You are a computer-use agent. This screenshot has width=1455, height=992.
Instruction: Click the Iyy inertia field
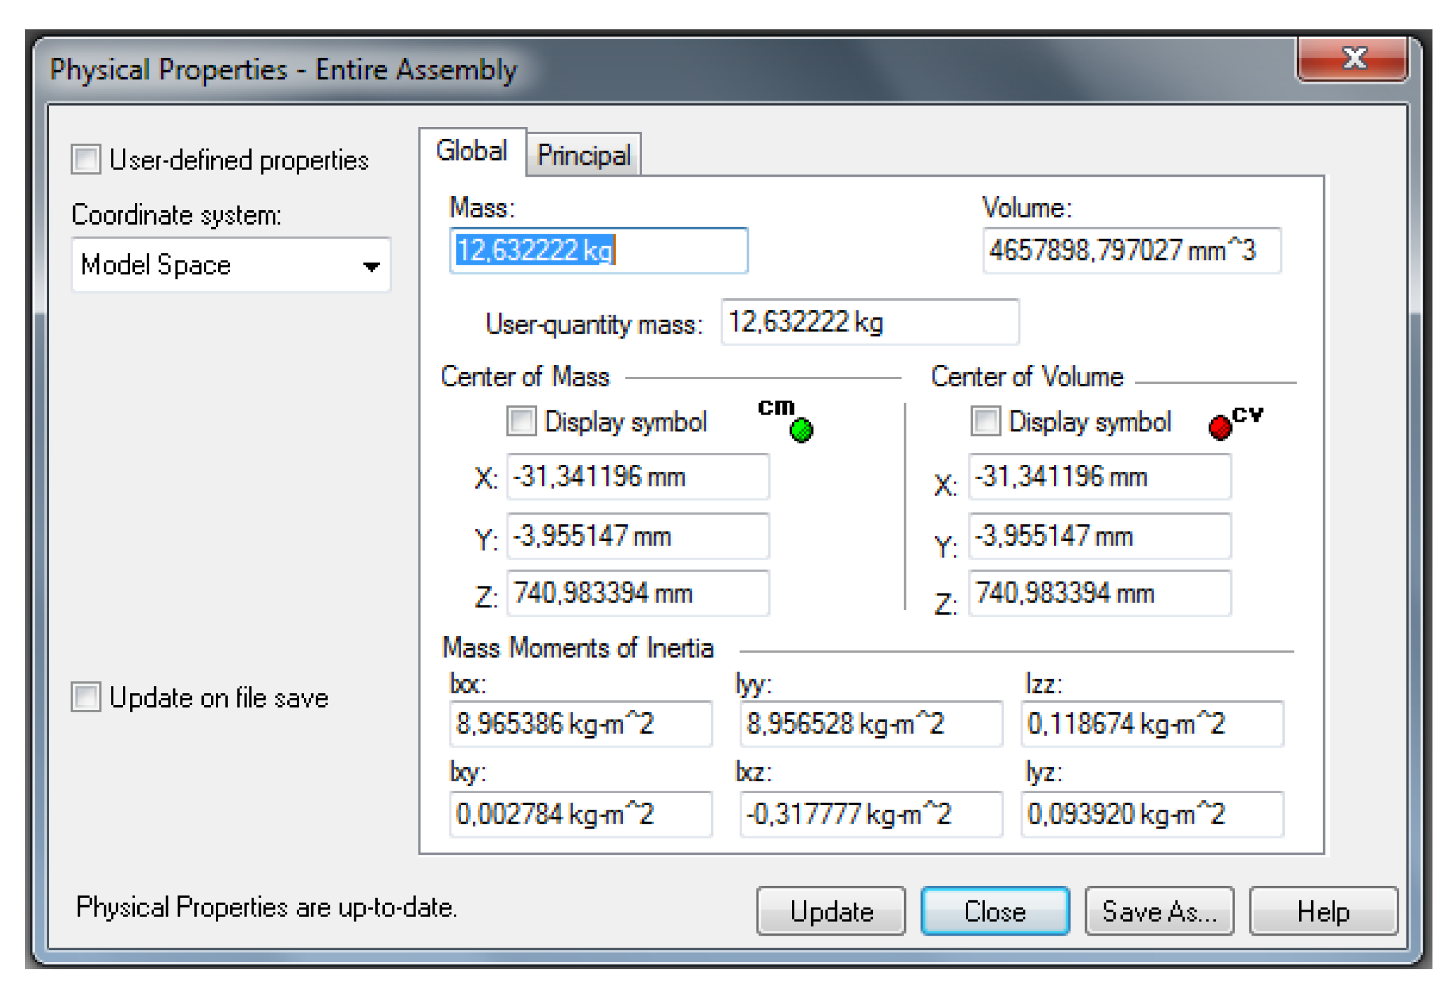871,724
